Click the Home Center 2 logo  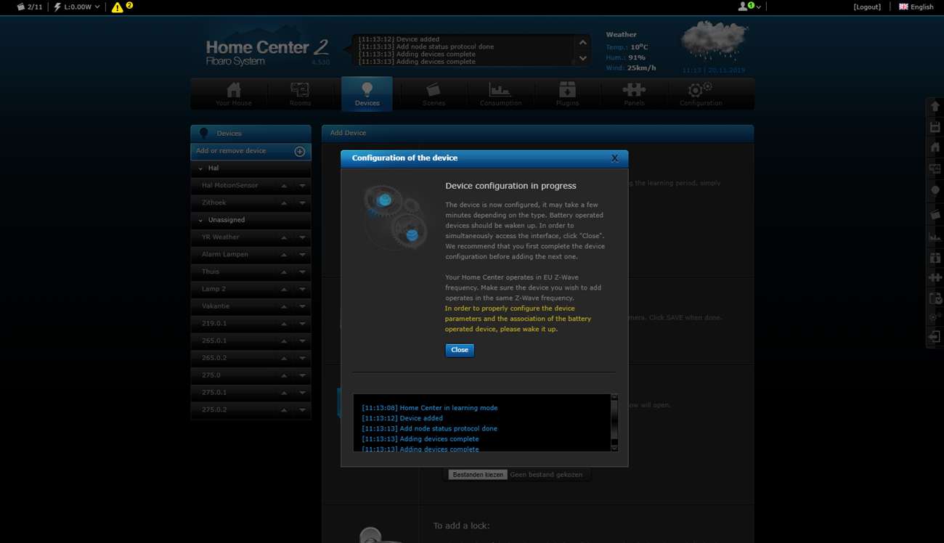coord(266,51)
